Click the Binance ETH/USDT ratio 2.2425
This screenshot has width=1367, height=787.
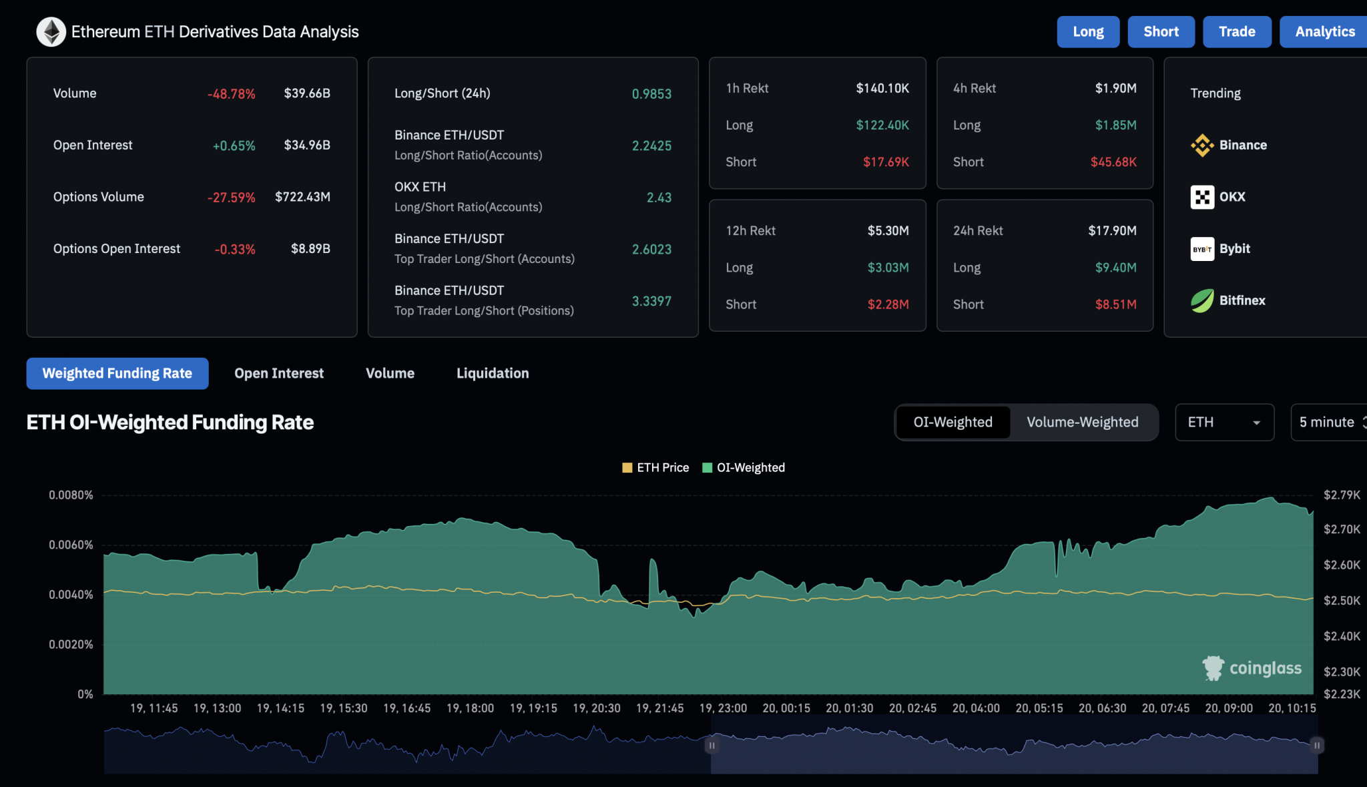click(x=651, y=146)
